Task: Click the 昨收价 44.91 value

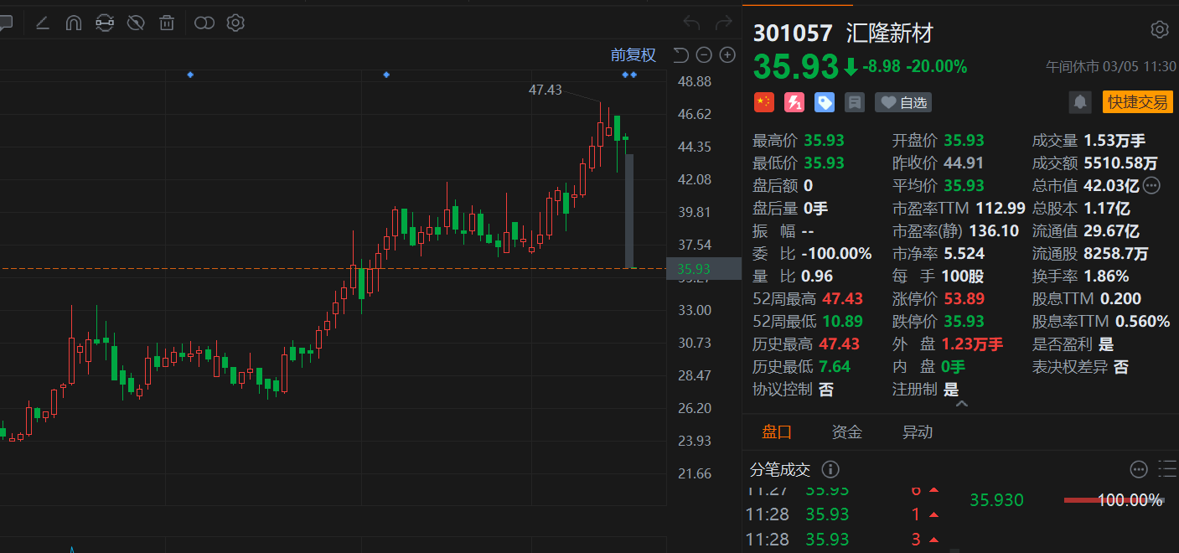Action: [x=964, y=163]
